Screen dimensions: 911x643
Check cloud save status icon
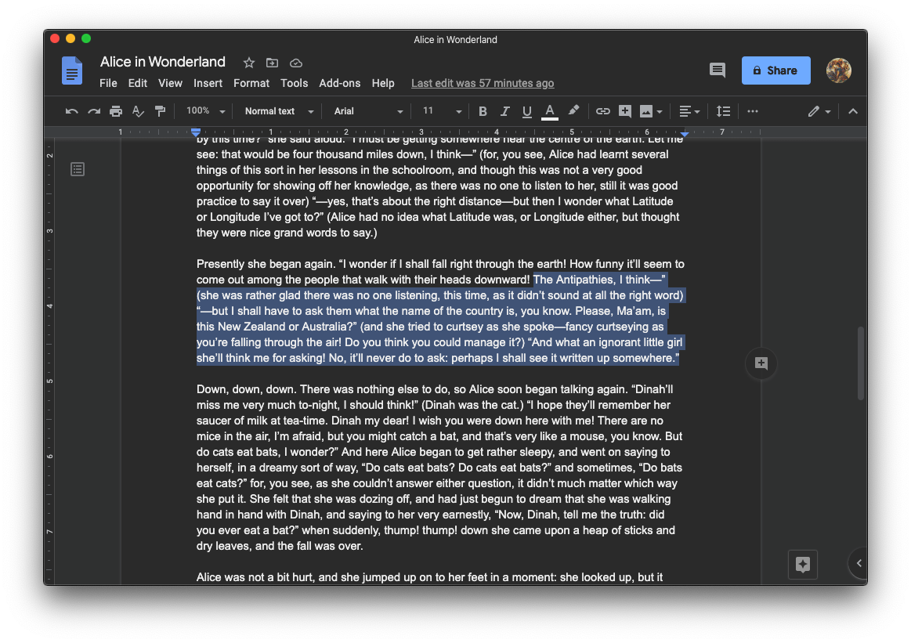click(x=296, y=62)
